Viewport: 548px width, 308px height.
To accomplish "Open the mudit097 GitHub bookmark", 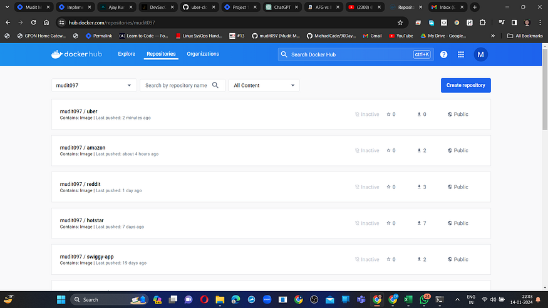I will click(276, 36).
